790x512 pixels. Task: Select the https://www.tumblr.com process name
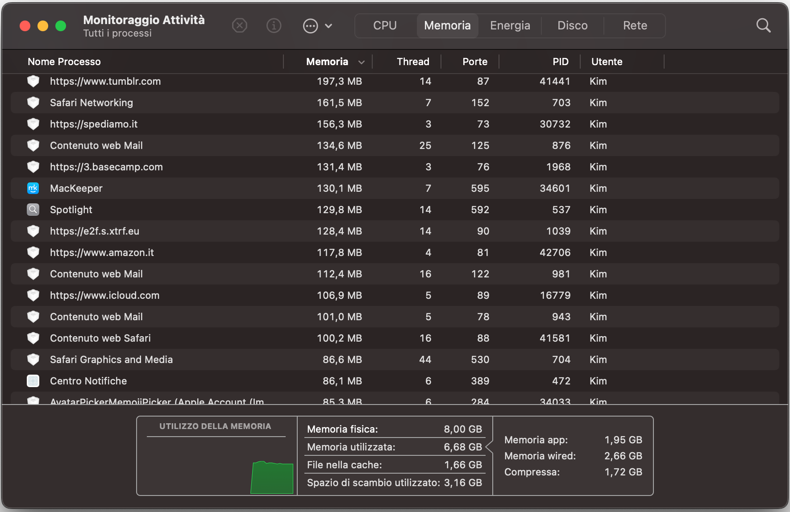105,81
